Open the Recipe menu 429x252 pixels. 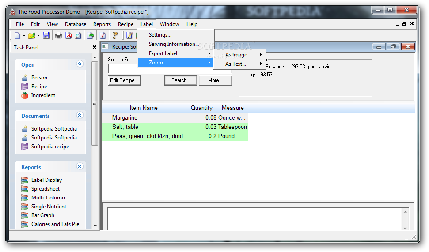pyautogui.click(x=125, y=24)
